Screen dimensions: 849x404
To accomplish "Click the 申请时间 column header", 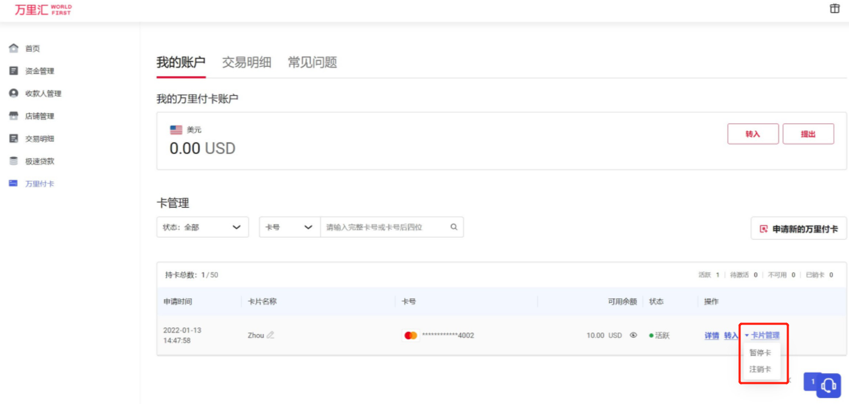I will [x=178, y=301].
